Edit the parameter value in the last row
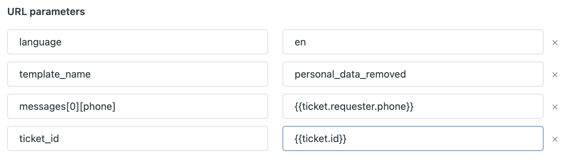Viewport: 570px width, 161px height. (413, 138)
